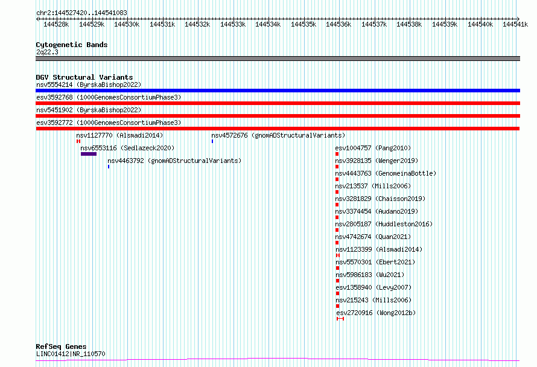The height and width of the screenshot is (367, 537).
Task: Click the red square under nsv3928135
Action: 337,167
